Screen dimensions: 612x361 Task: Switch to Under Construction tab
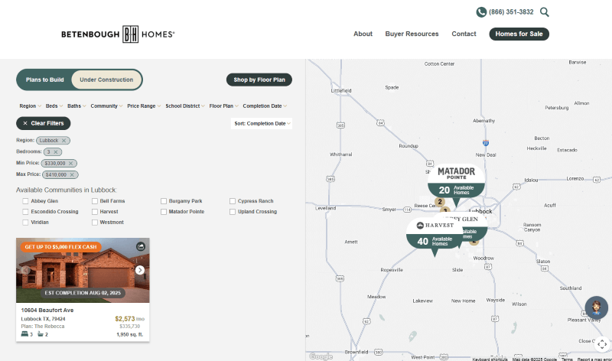pyautogui.click(x=106, y=80)
